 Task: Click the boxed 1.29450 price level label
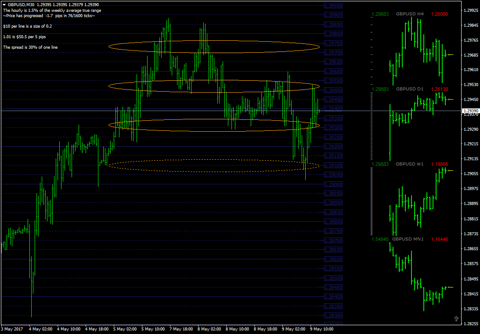[x=334, y=99]
